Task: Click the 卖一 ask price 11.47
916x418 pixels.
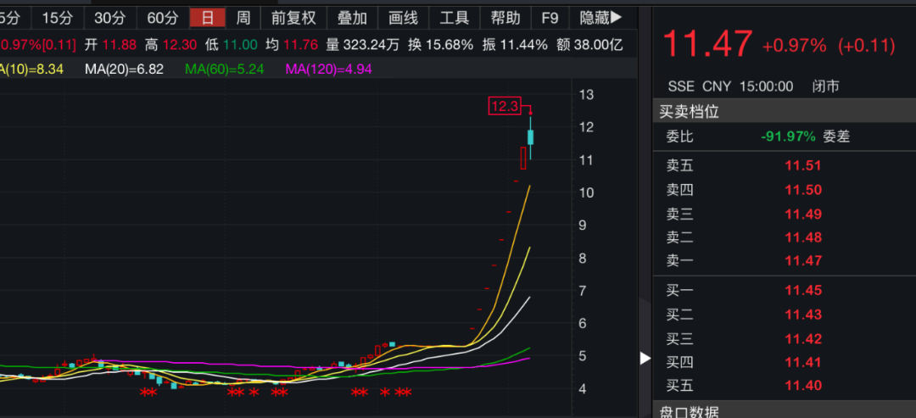Action: tap(803, 261)
